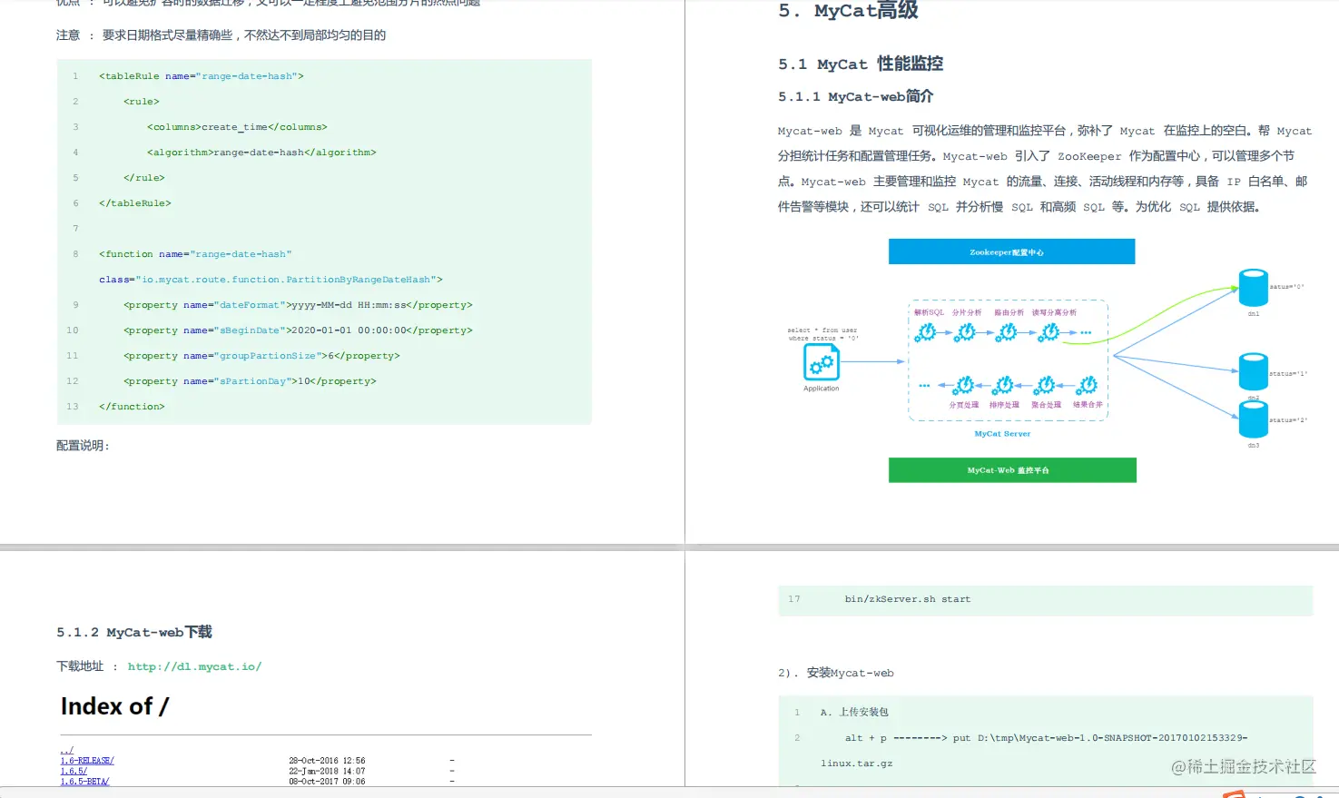Image resolution: width=1339 pixels, height=798 pixels.
Task: Click the Zookeeper配置中心 banner
Action: tap(1010, 251)
